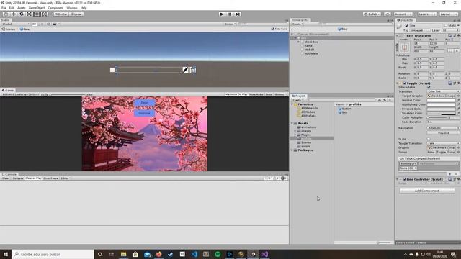Viewport: 461px width, 259px height.
Task: Toggle pivot Center mode
Action: pyautogui.click(x=61, y=14)
